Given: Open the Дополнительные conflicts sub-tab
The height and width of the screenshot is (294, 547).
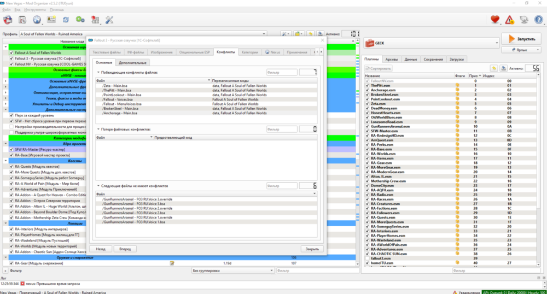Looking at the screenshot, I should [x=132, y=63].
